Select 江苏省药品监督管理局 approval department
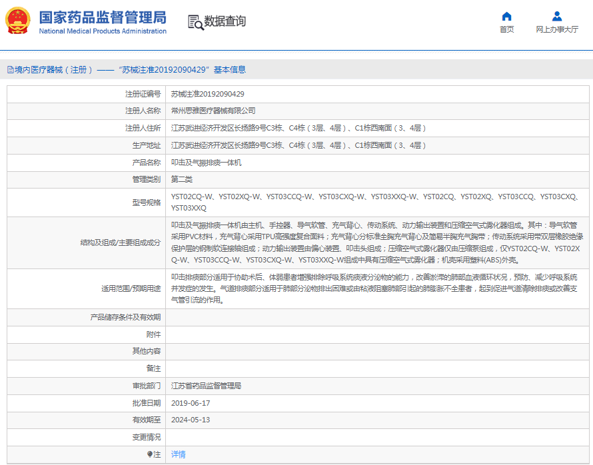593x465 pixels. [x=206, y=386]
